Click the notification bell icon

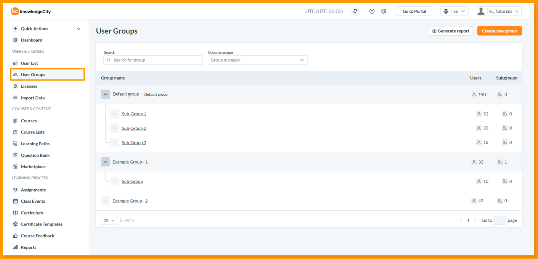(355, 11)
